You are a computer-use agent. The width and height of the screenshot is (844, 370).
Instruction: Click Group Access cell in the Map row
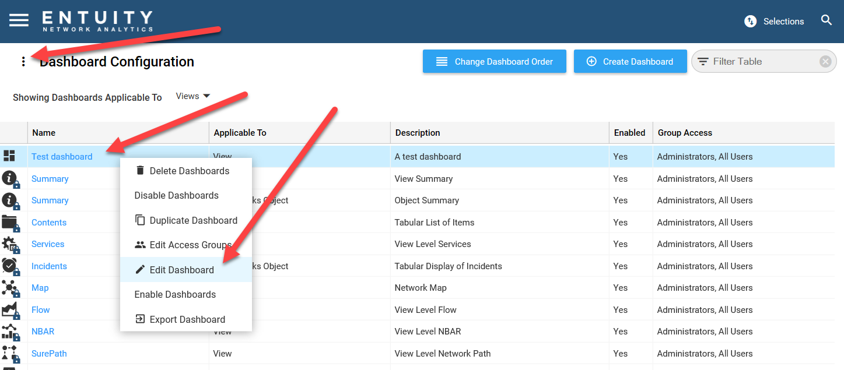[744, 288]
